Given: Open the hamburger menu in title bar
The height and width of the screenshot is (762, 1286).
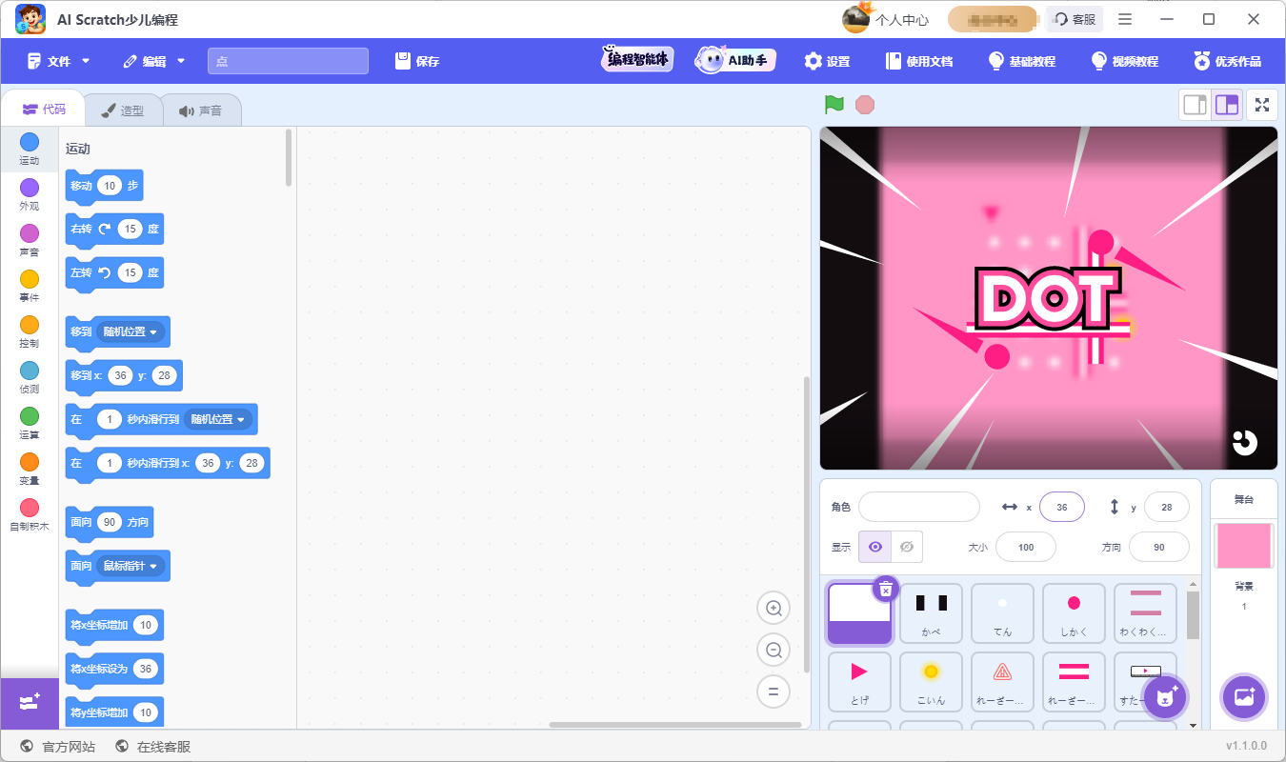Looking at the screenshot, I should pos(1125,19).
